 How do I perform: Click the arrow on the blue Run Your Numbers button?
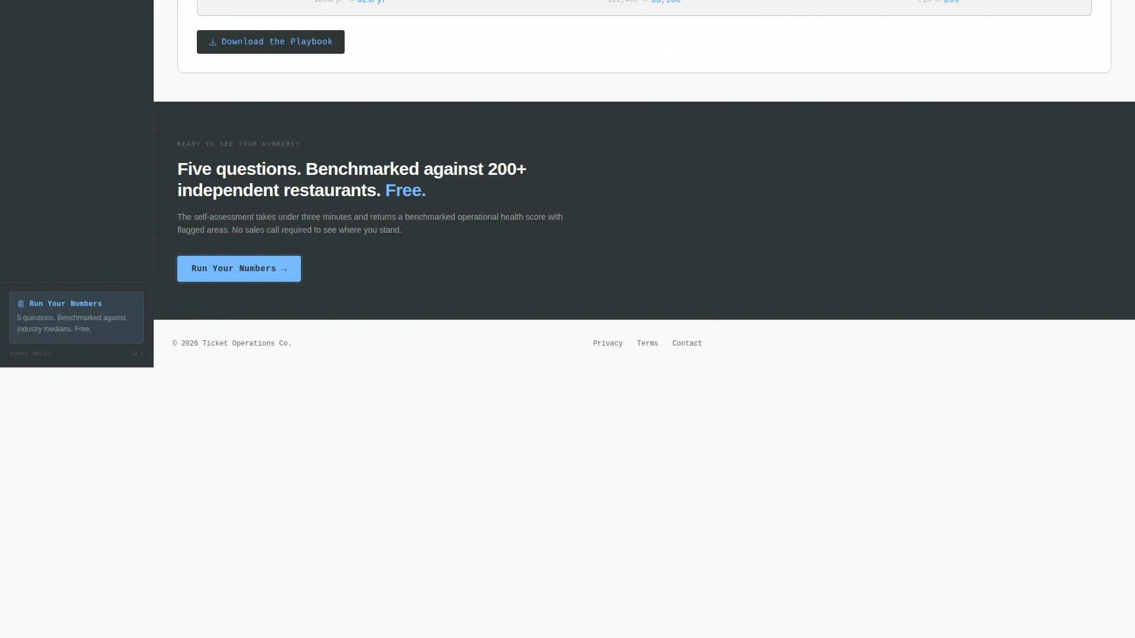284,269
